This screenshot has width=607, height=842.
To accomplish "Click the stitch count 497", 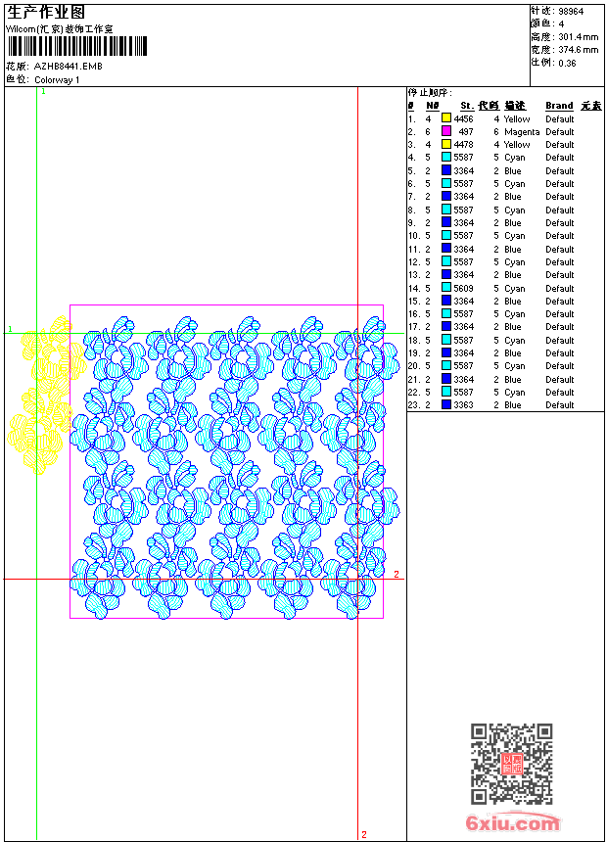I will [x=466, y=131].
